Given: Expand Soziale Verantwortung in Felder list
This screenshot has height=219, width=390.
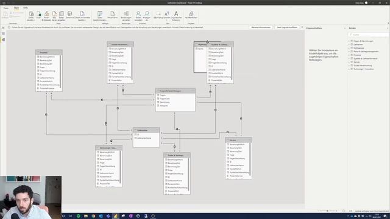Looking at the screenshot, I should click(349, 65).
